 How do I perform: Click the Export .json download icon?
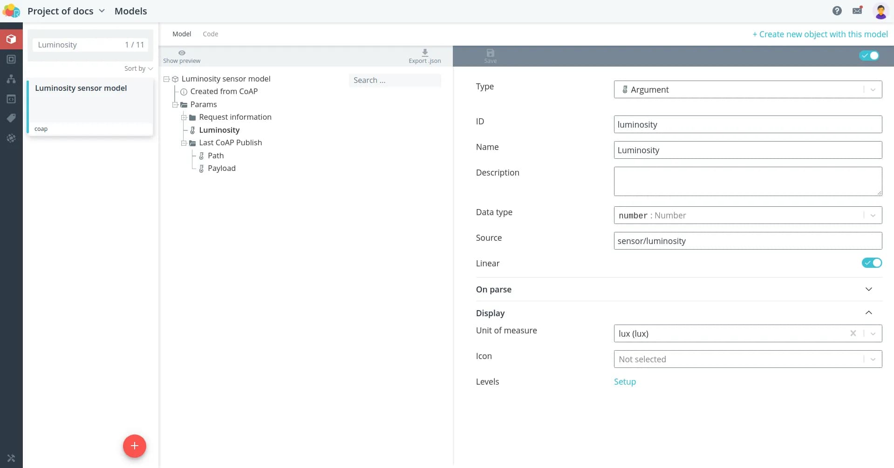click(424, 53)
